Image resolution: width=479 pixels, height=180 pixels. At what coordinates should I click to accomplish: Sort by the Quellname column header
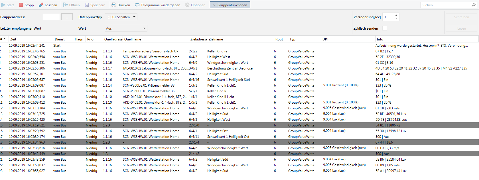pos(155,39)
